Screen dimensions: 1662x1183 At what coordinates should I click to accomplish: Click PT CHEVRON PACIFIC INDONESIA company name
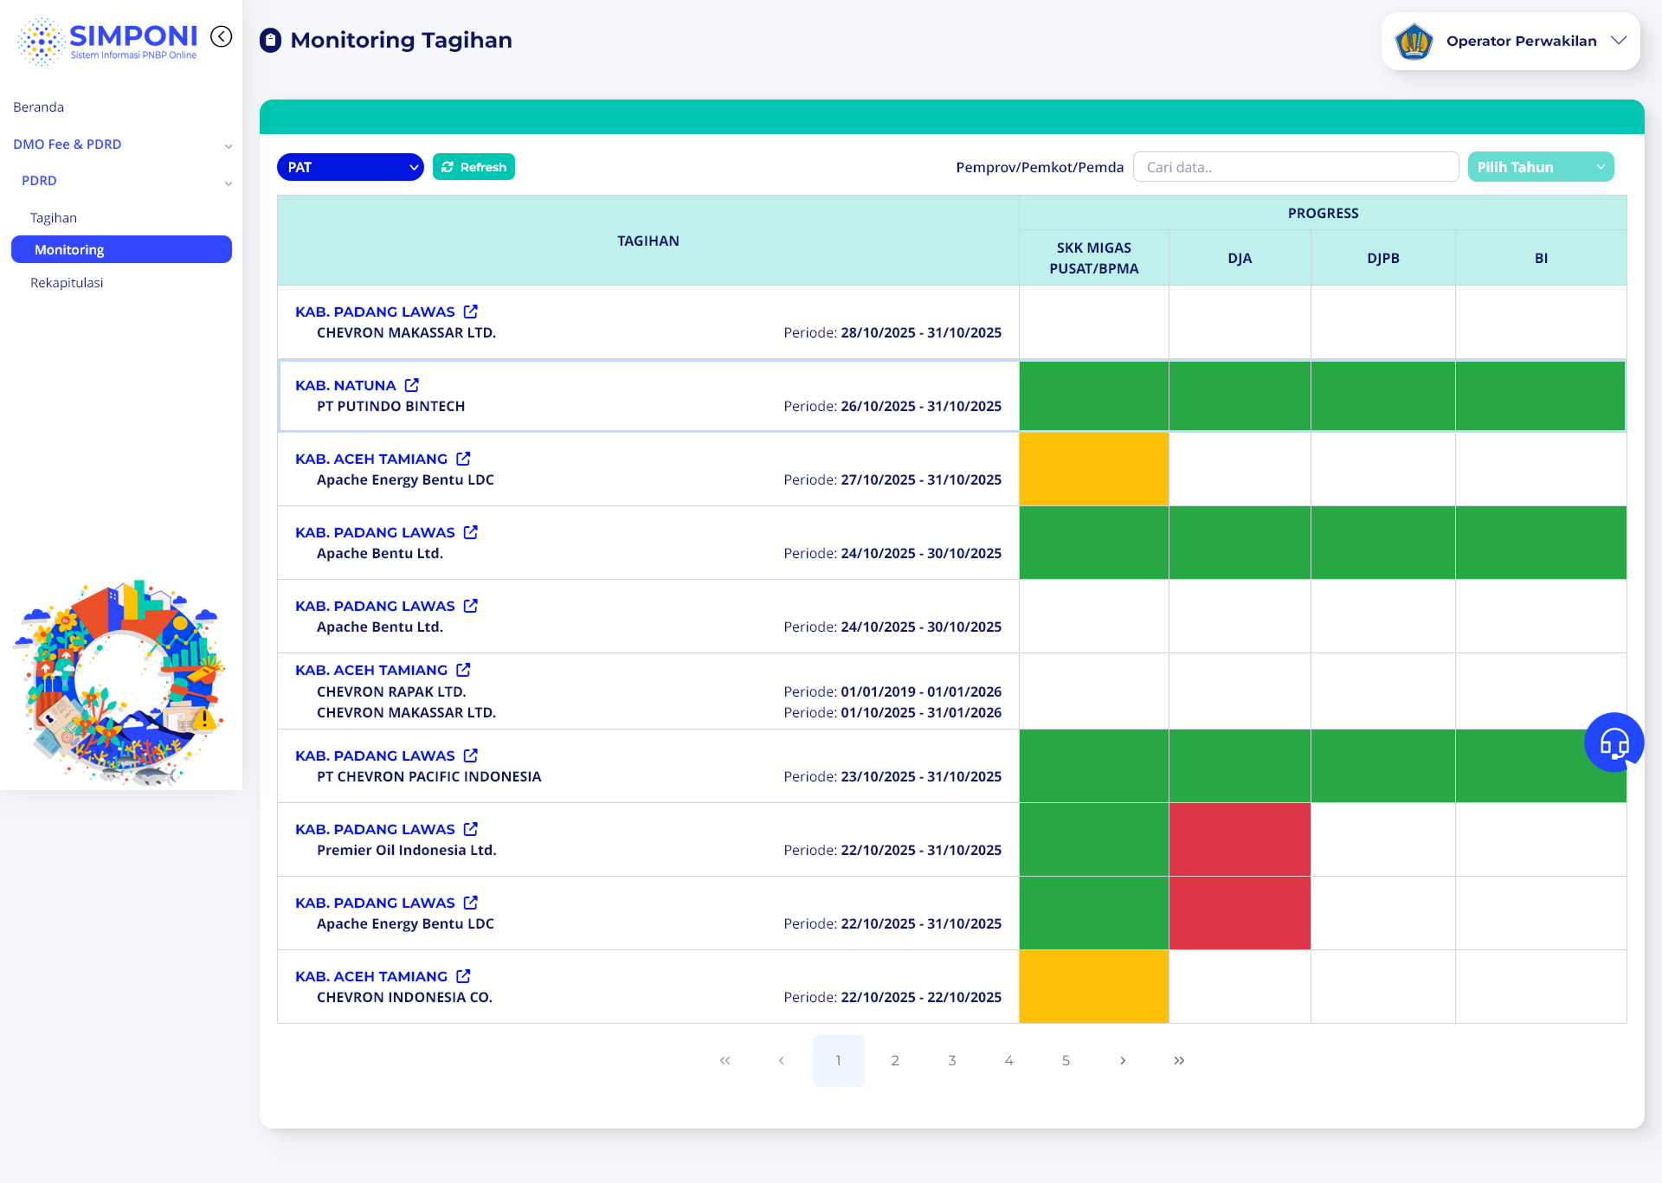(x=429, y=776)
